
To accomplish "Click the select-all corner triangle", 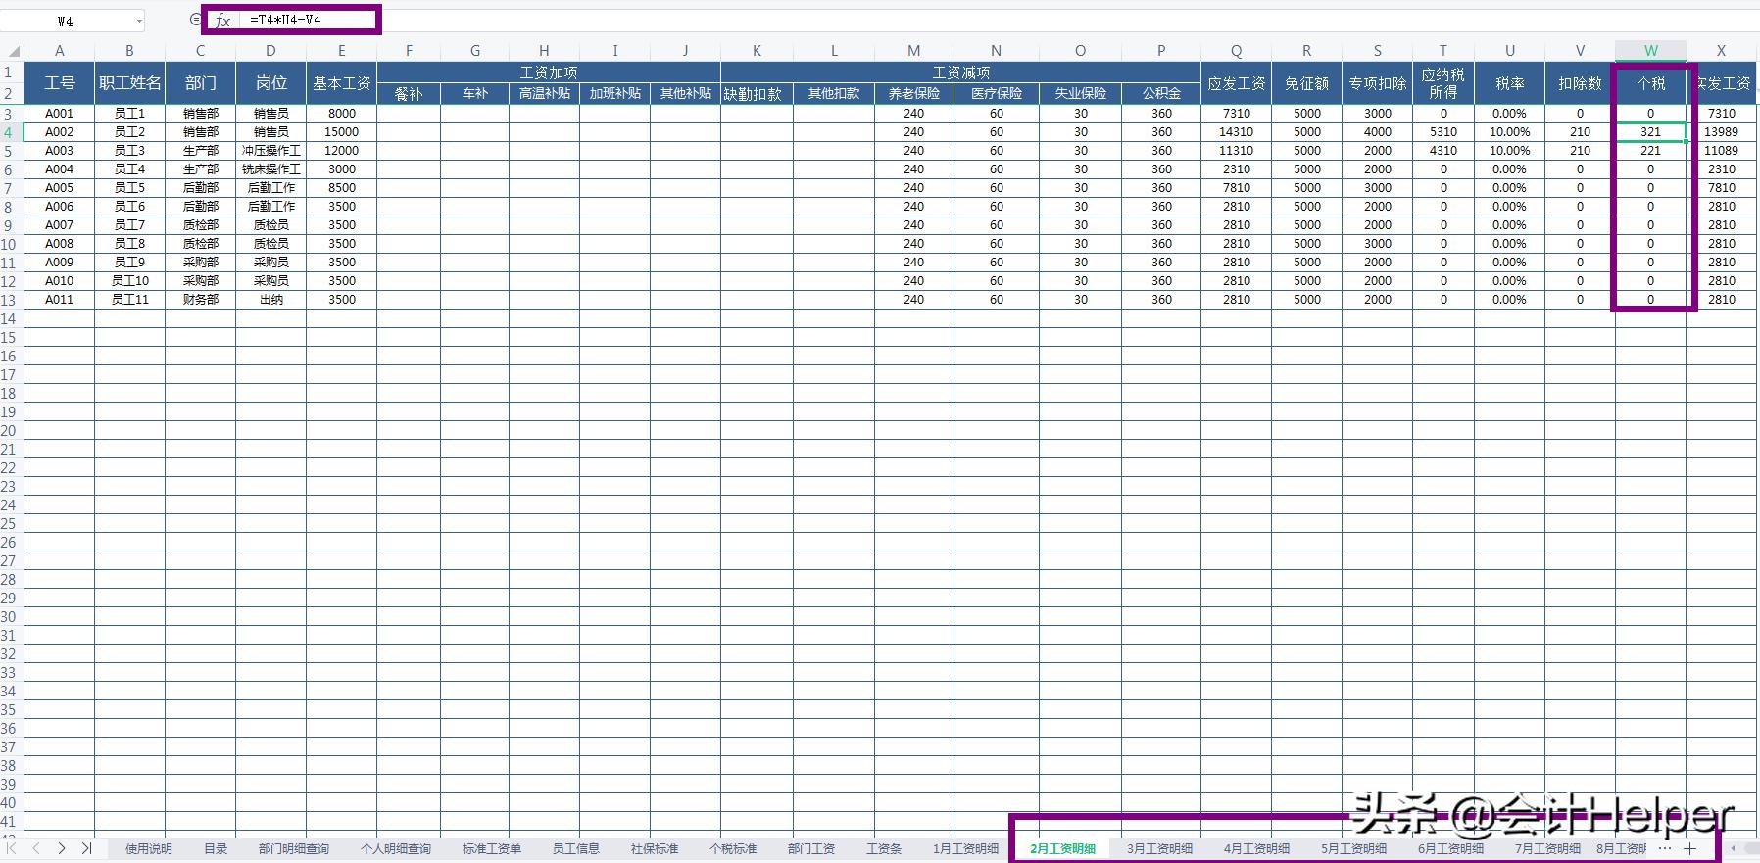I will (13, 51).
